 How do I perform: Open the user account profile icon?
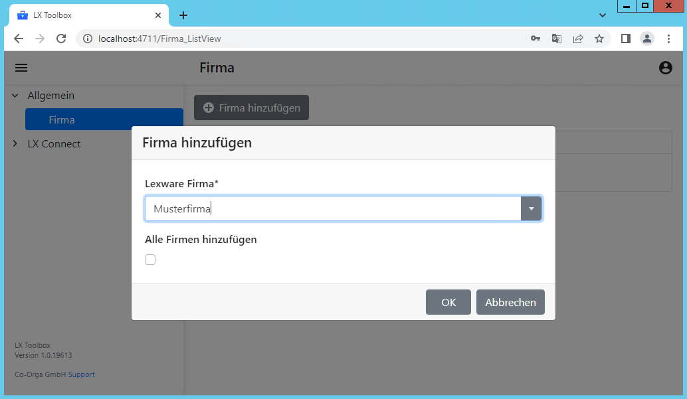coord(665,68)
